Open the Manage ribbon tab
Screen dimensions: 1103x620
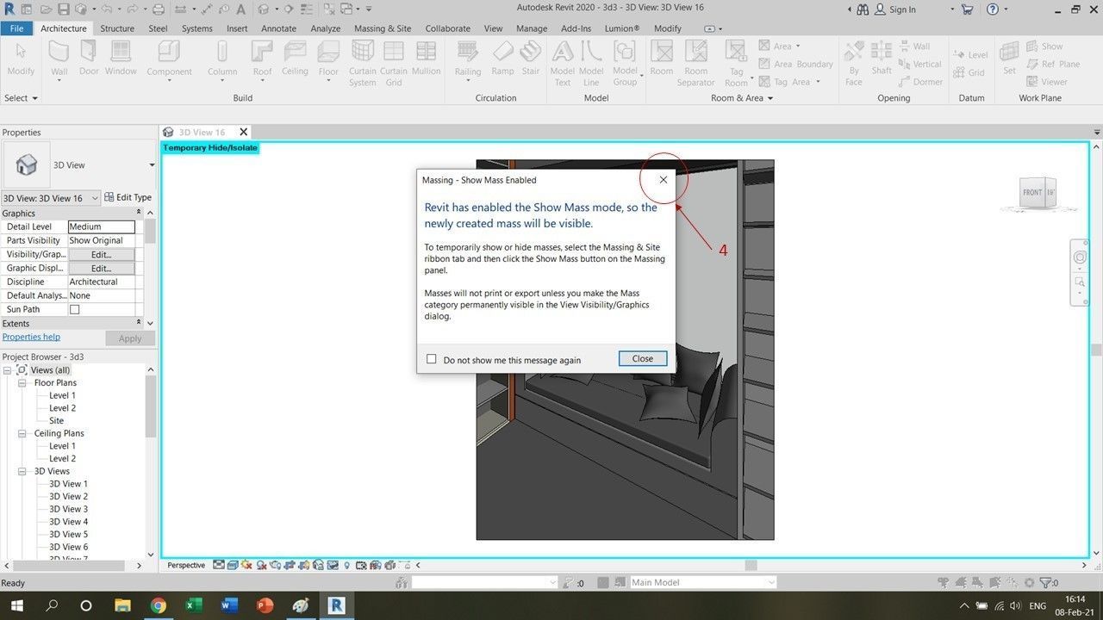(532, 28)
